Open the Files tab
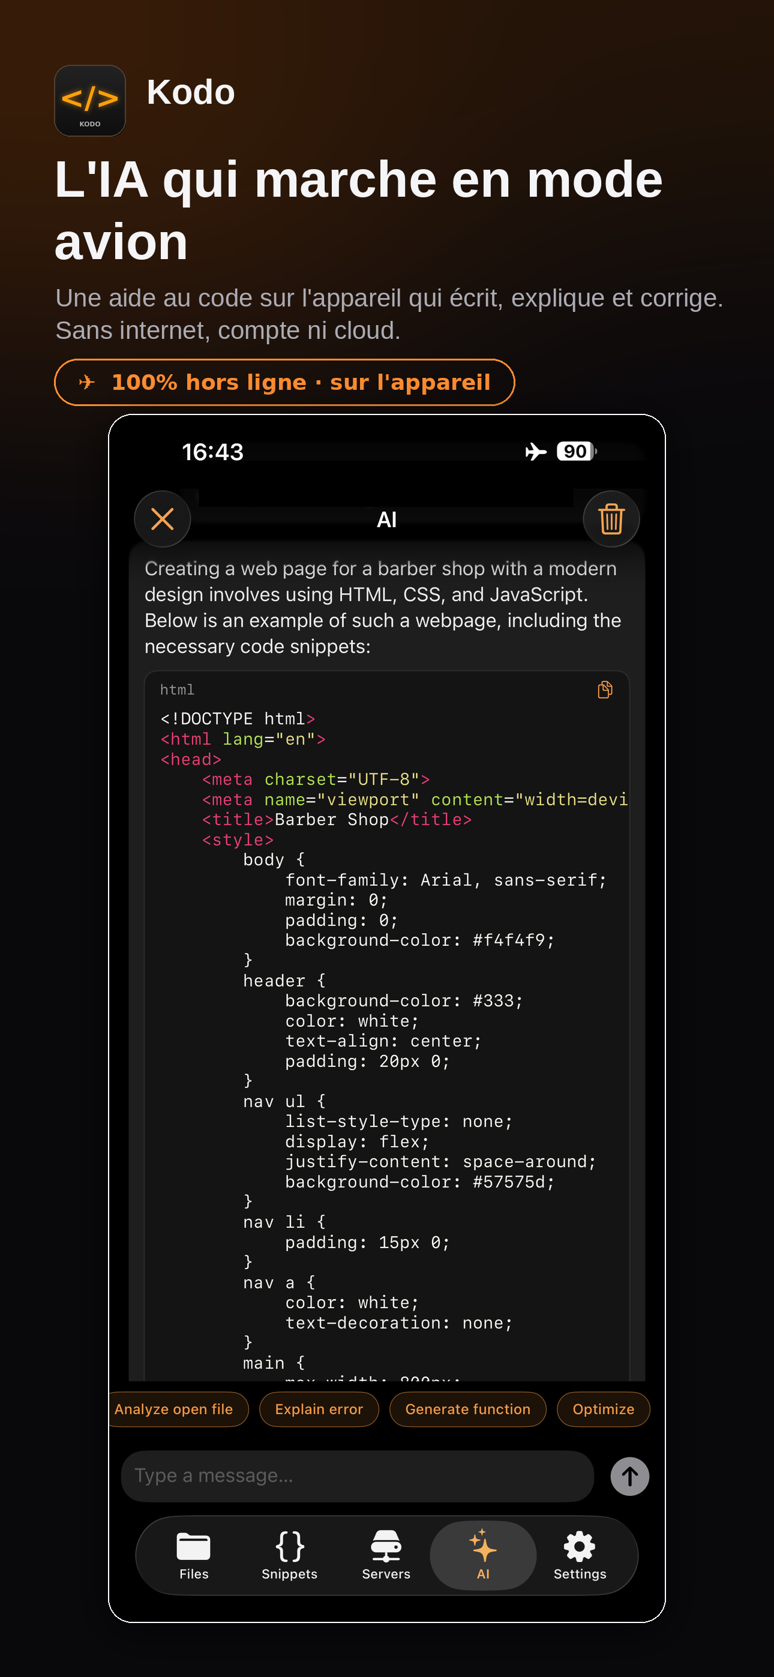The width and height of the screenshot is (774, 1677). (193, 1555)
